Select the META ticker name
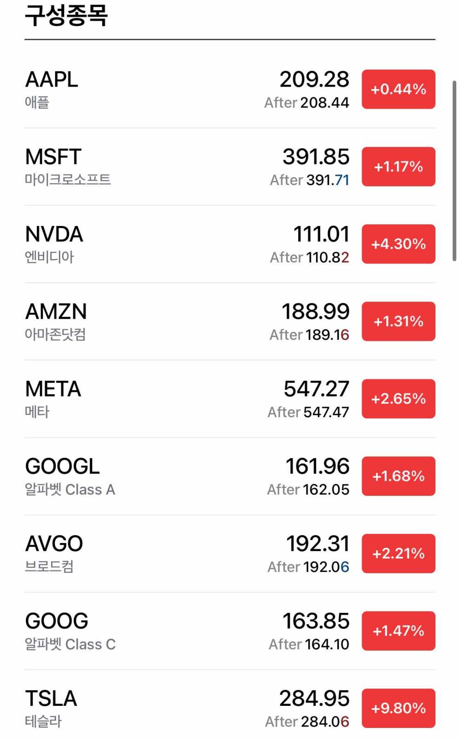The height and width of the screenshot is (739, 460). click(53, 389)
